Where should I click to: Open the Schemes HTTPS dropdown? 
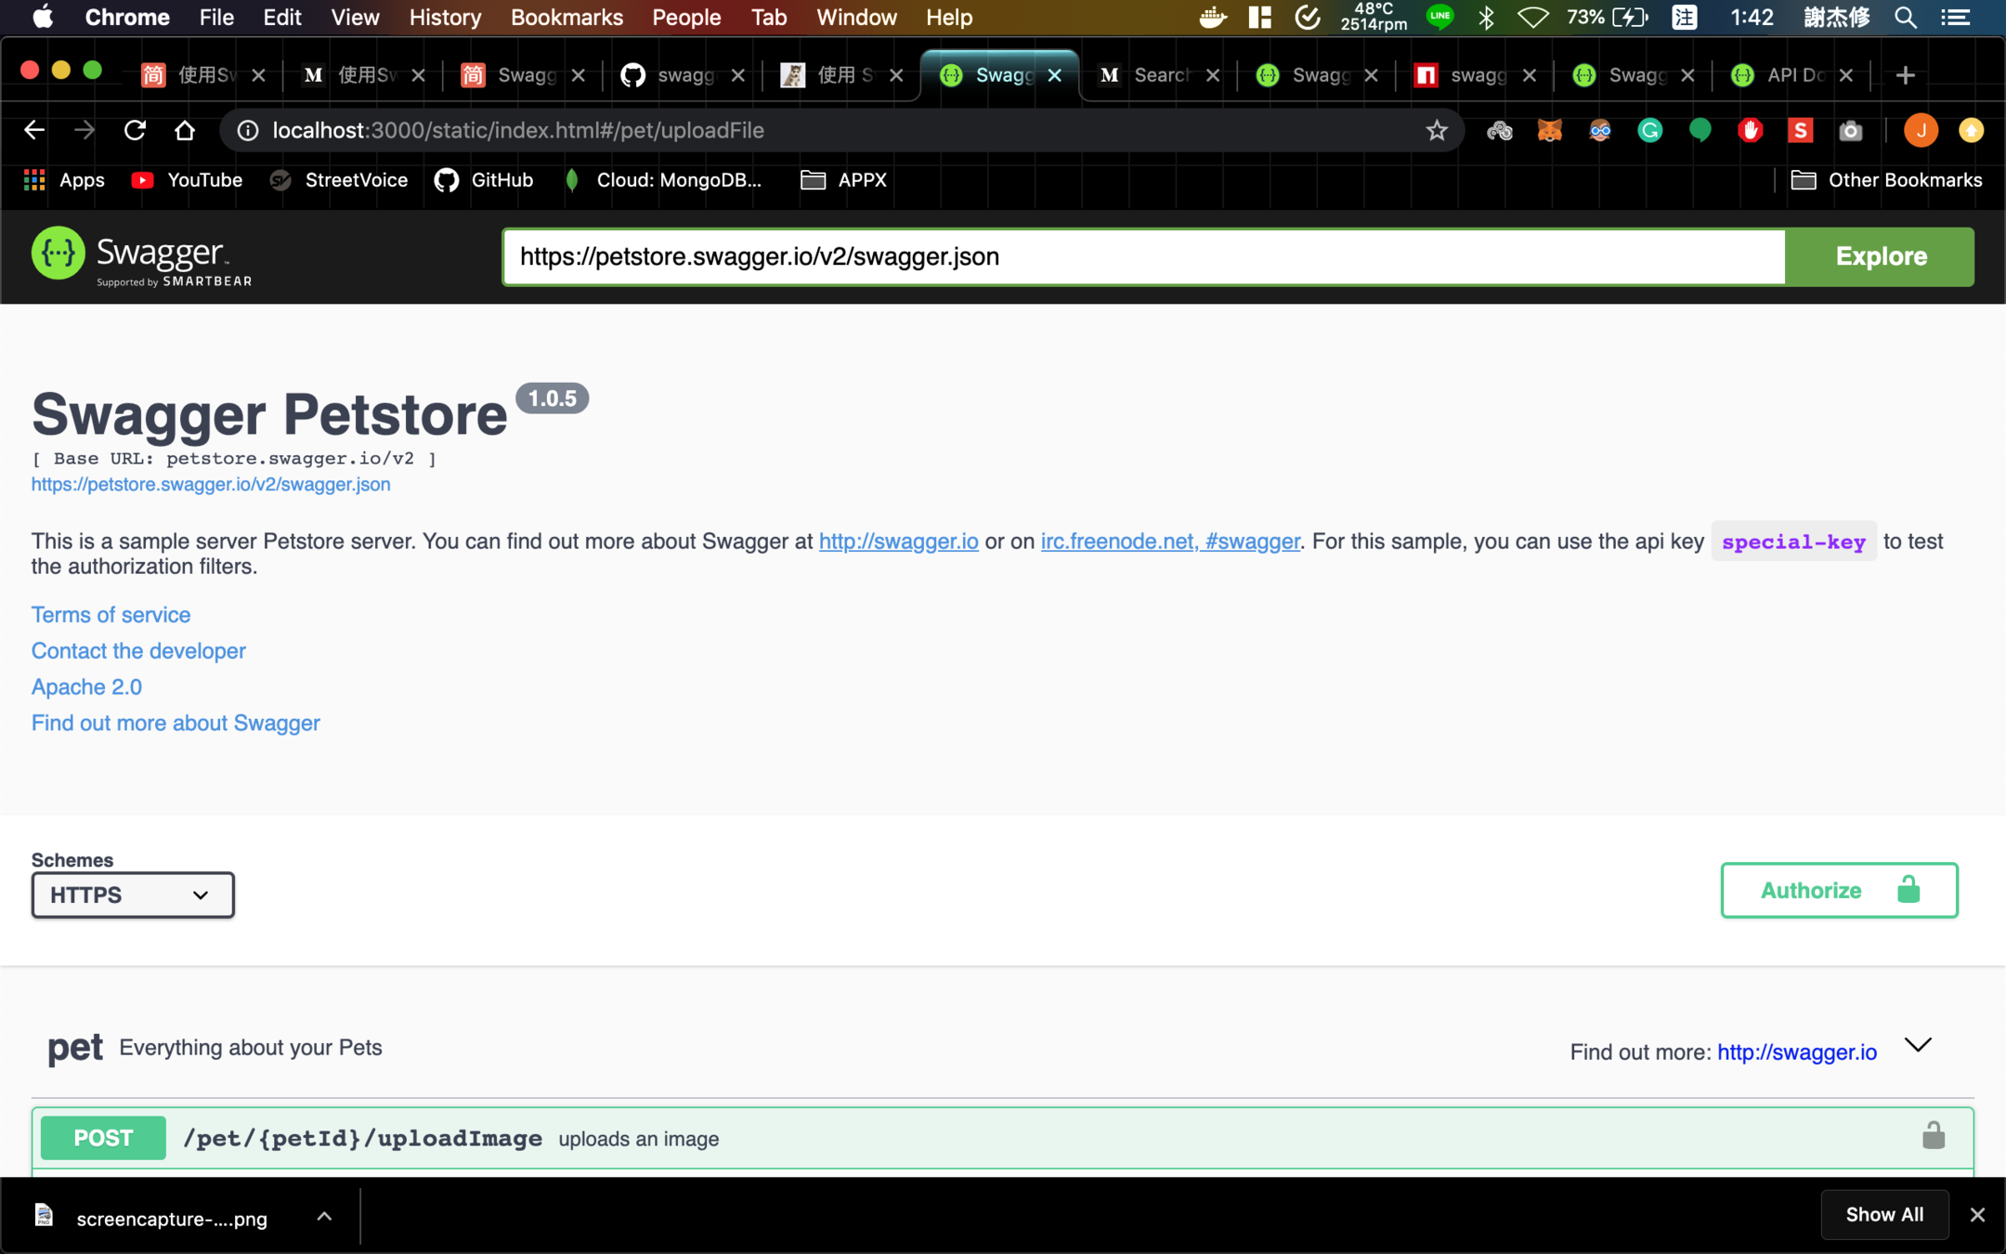pos(133,895)
